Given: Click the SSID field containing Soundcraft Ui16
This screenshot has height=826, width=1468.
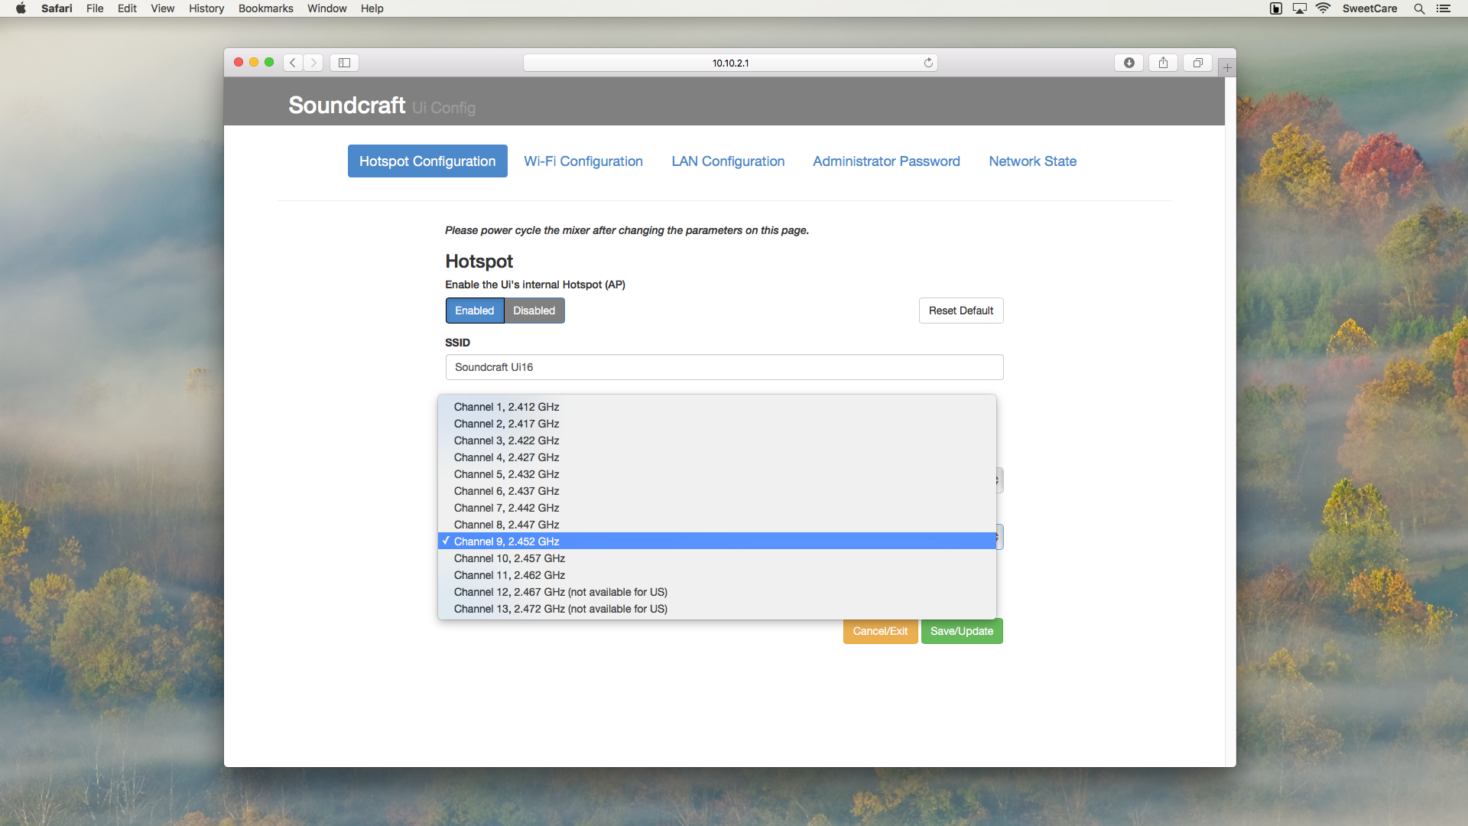Looking at the screenshot, I should point(724,367).
